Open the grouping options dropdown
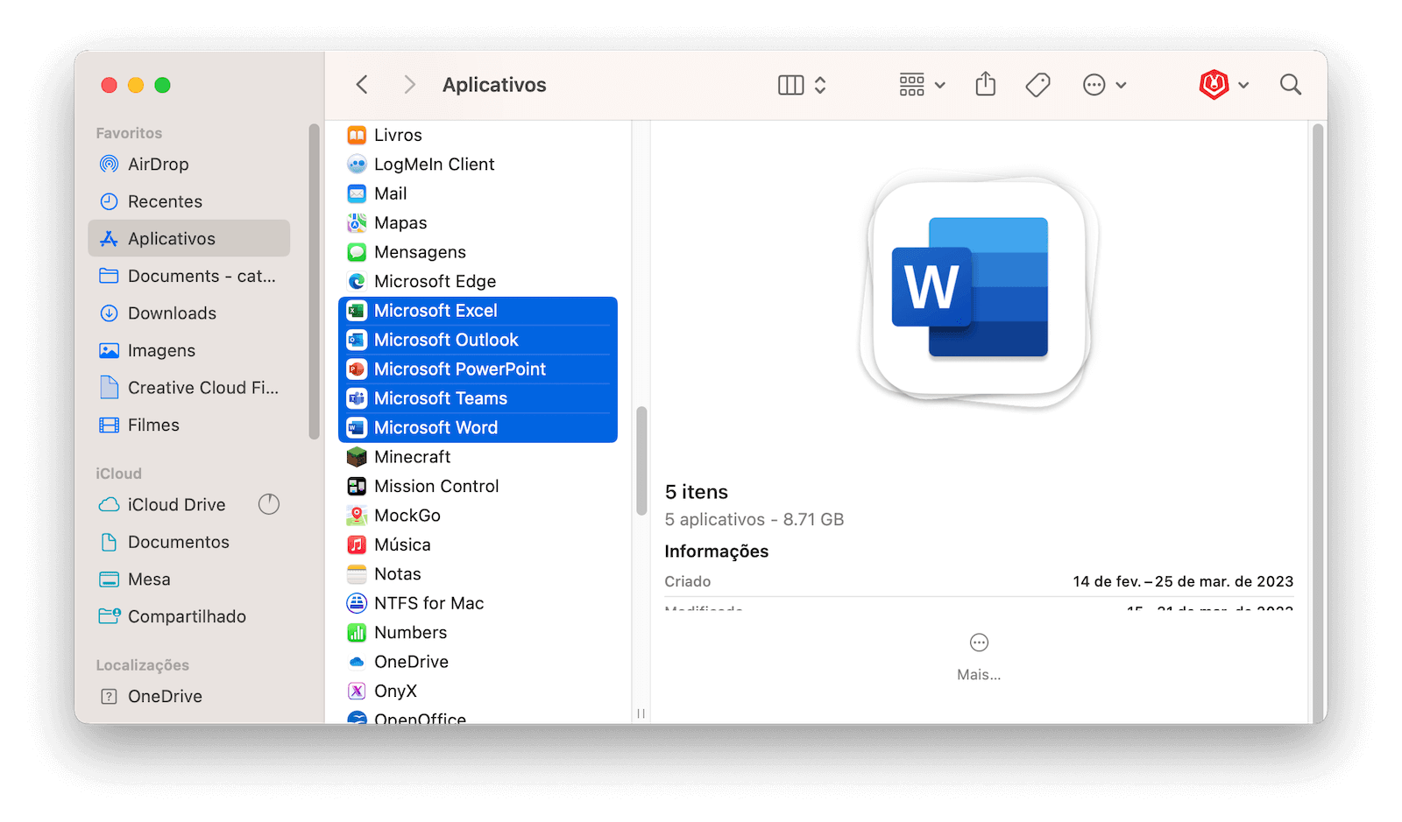1402x822 pixels. pos(919,84)
